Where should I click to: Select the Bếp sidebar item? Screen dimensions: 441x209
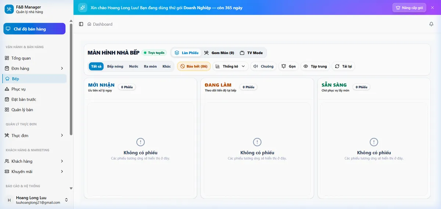click(x=35, y=78)
